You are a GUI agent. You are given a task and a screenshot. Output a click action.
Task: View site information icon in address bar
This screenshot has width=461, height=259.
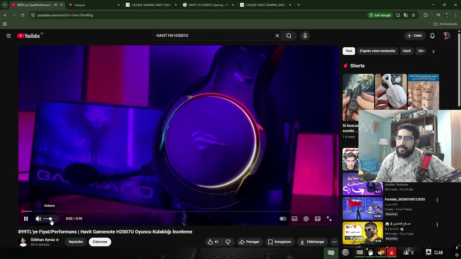point(33,15)
